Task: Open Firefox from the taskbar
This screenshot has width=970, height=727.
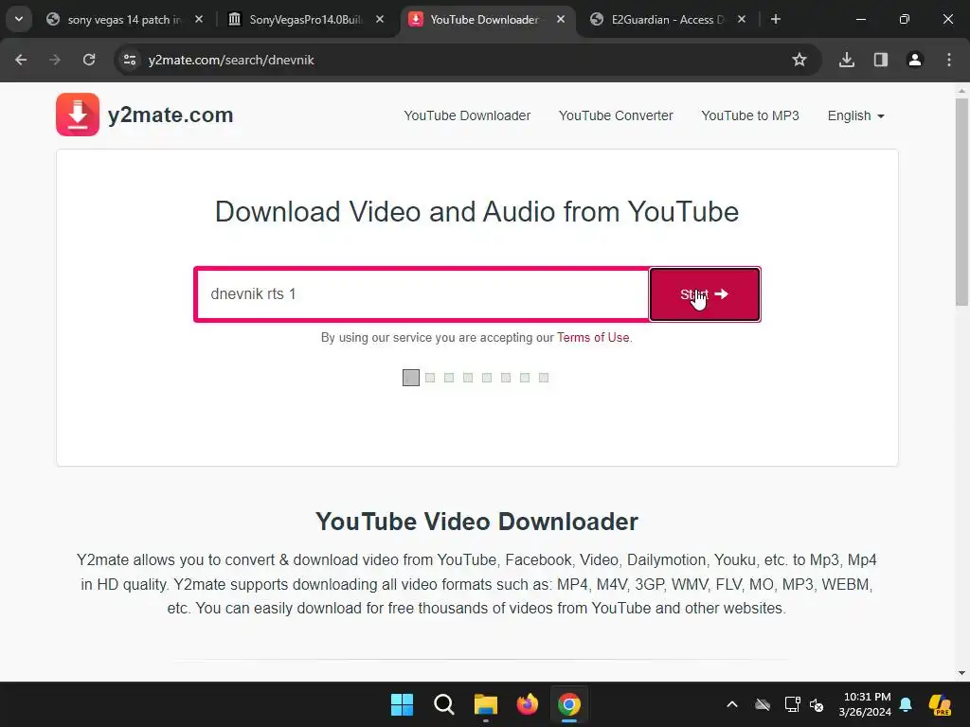Action: (x=527, y=704)
